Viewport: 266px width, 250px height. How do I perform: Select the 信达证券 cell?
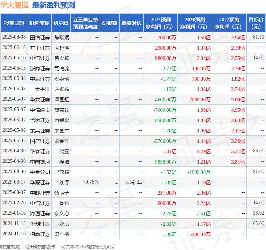pos(40,120)
